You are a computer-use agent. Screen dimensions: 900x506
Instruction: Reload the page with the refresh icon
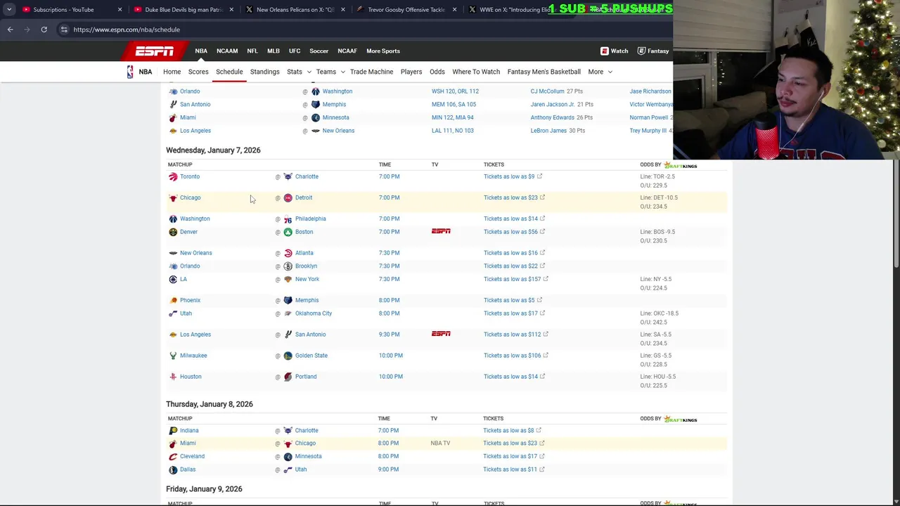coord(44,30)
